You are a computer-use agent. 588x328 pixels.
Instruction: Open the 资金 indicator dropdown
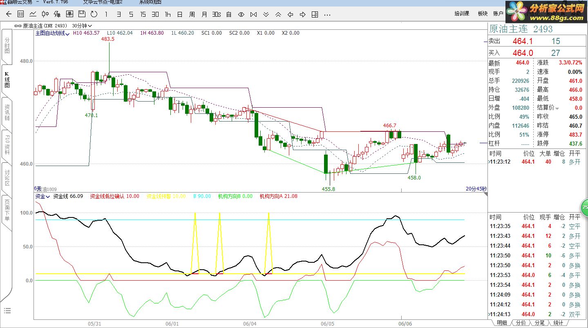42,196
